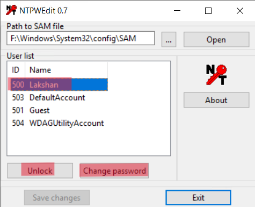The width and height of the screenshot is (255, 207).
Task: Click the NTPWEdit key icon in title bar
Action: [x=11, y=10]
